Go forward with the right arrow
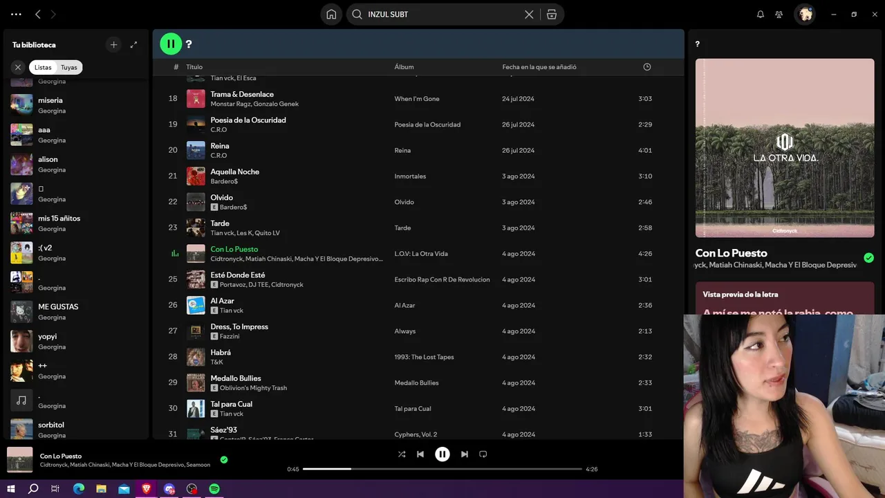885x498 pixels. 53,15
